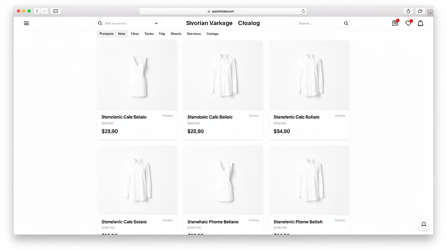
Task: Open Stanelenic Plome Betioh product image
Action: pos(309,180)
